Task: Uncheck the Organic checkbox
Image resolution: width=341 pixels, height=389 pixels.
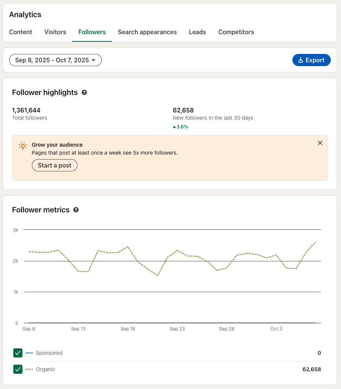Action: (x=18, y=369)
